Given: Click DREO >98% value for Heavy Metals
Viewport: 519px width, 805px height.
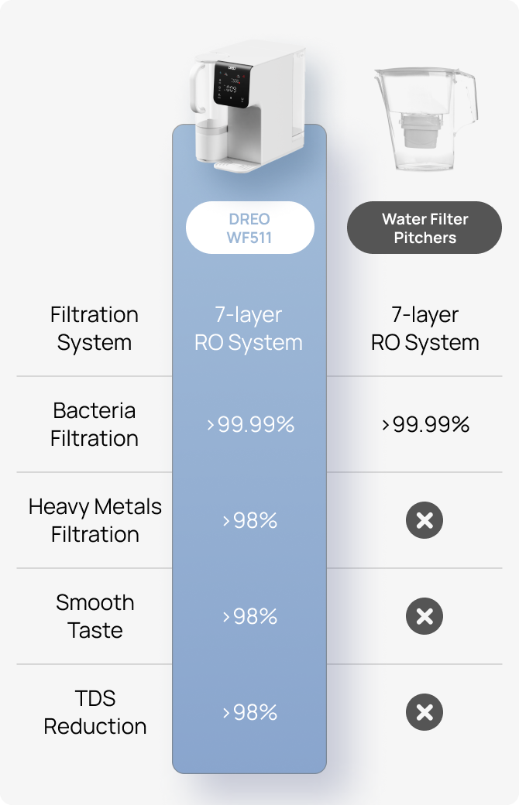Looking at the screenshot, I should pyautogui.click(x=249, y=520).
